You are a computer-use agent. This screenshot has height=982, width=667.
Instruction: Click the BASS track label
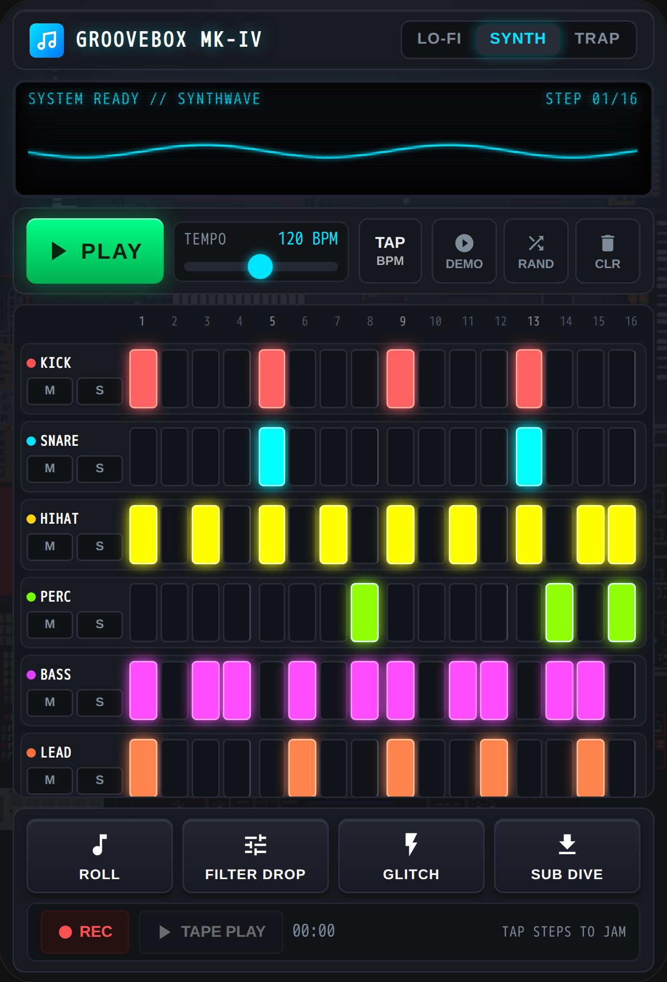pyautogui.click(x=56, y=674)
